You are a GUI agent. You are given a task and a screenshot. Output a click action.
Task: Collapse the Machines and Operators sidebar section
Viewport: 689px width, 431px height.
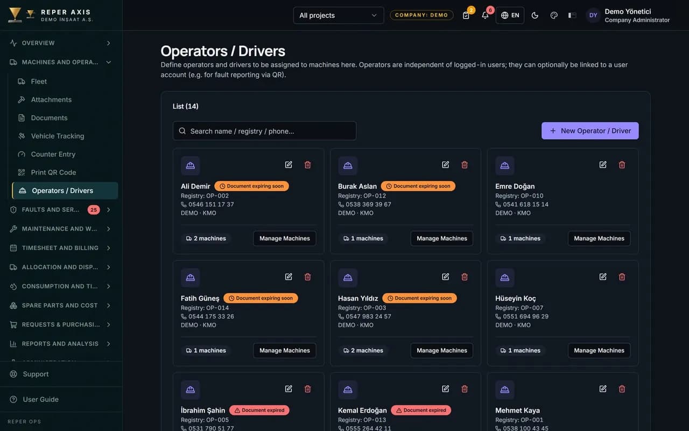tap(61, 62)
